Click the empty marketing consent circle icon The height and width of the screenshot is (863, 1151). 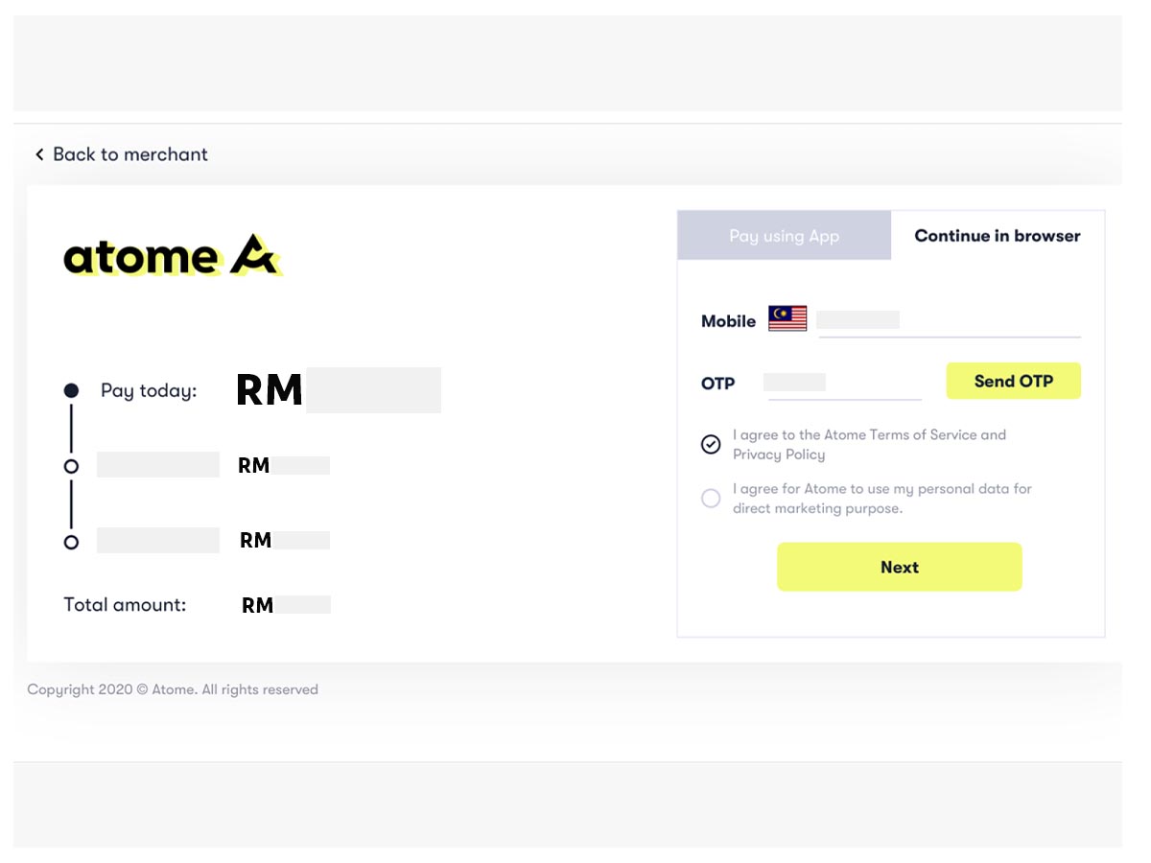(x=711, y=498)
